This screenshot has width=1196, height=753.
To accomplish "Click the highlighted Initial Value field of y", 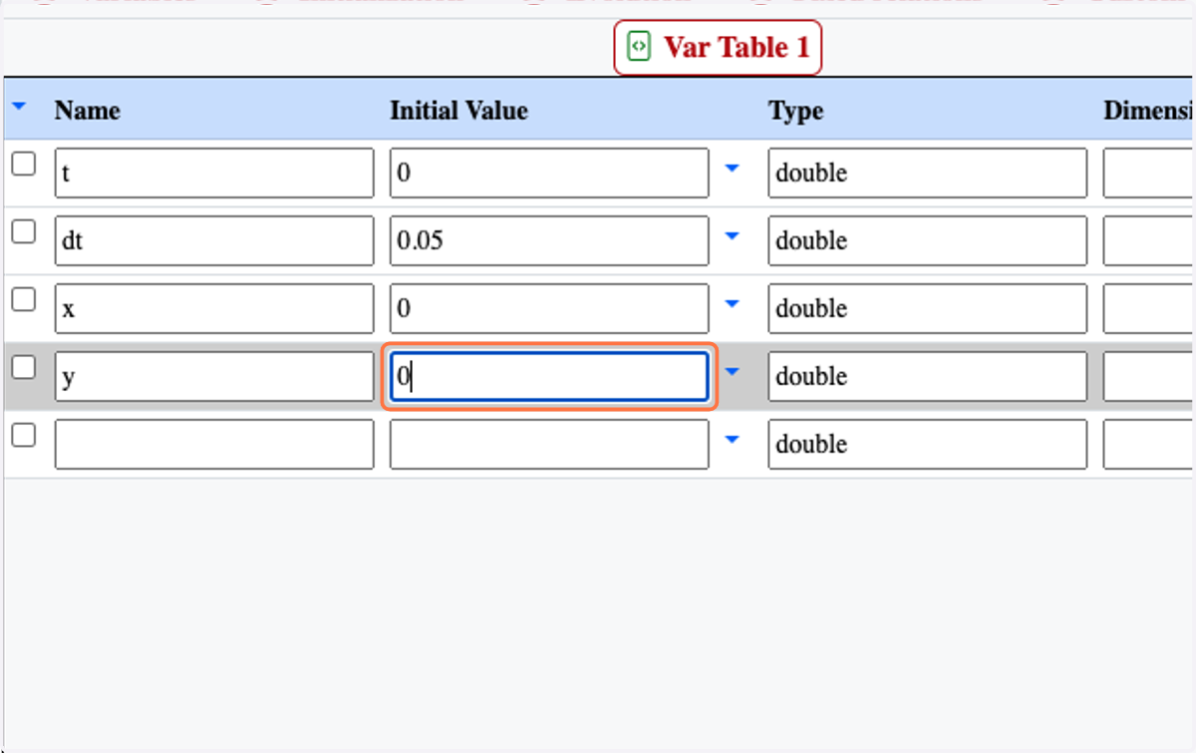I will [549, 377].
